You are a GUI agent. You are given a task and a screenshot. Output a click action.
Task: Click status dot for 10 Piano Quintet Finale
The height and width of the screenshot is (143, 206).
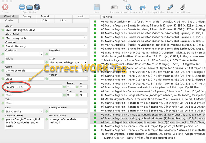click(95, 134)
